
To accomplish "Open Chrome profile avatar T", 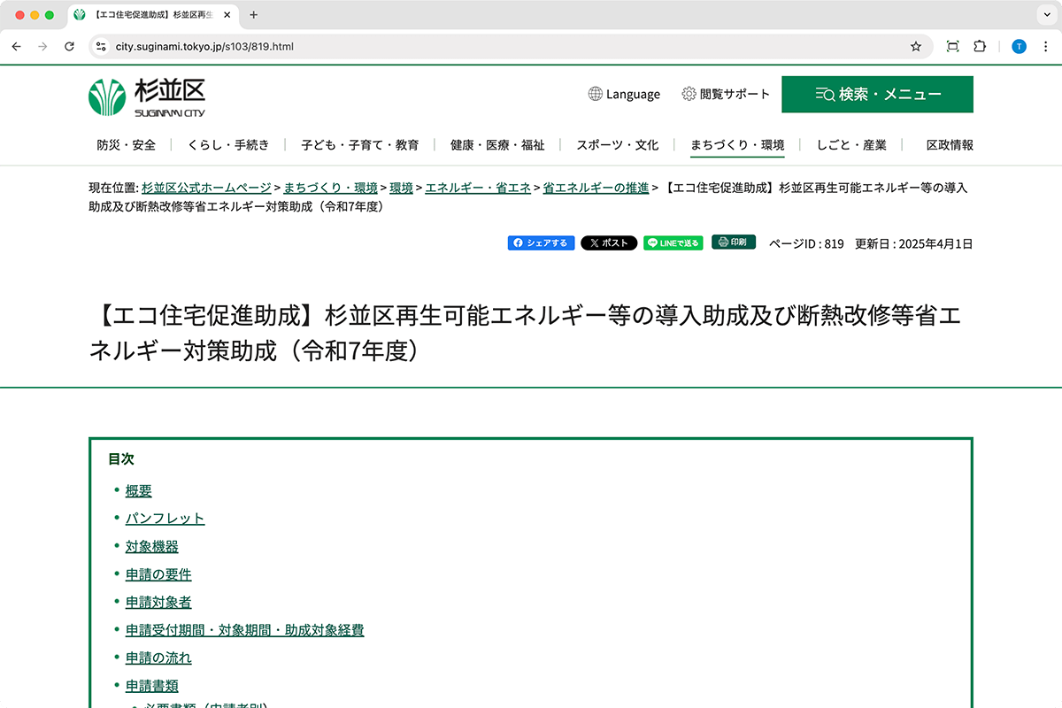I will 1019,46.
